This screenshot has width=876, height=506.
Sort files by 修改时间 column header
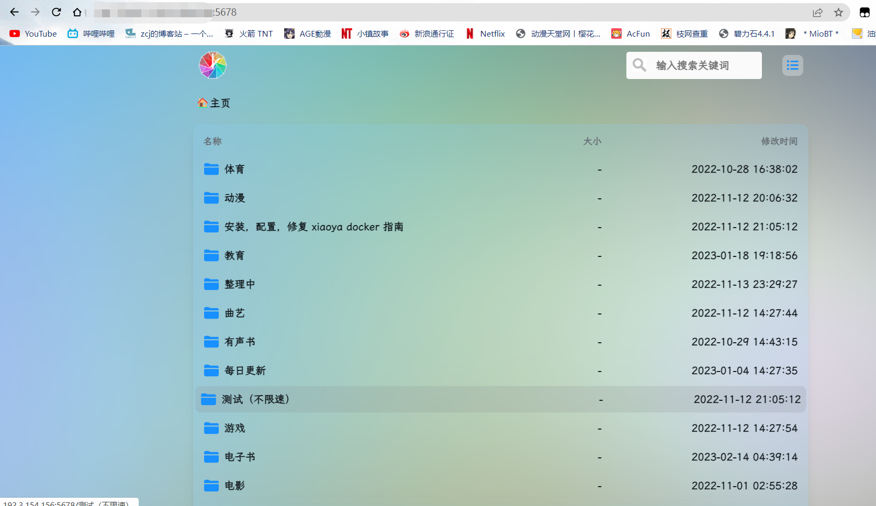[779, 141]
